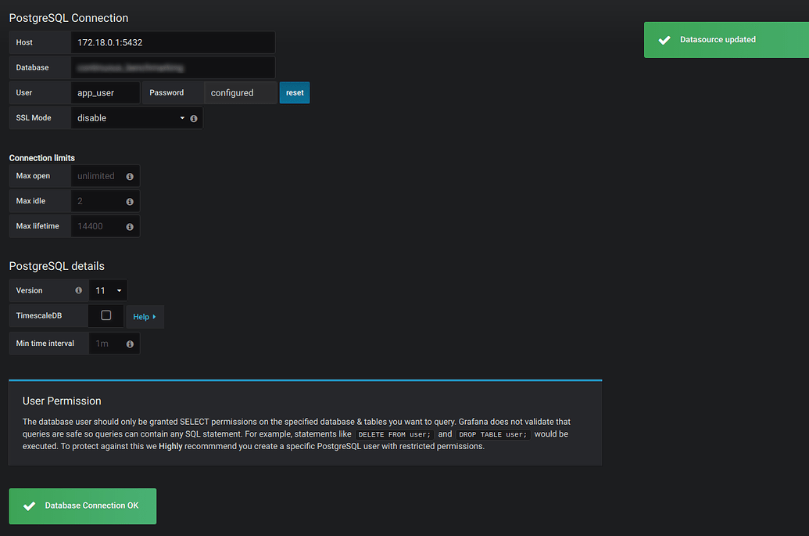Click the SSL Mode info icon
Screen dimensions: 809x536
[193, 118]
